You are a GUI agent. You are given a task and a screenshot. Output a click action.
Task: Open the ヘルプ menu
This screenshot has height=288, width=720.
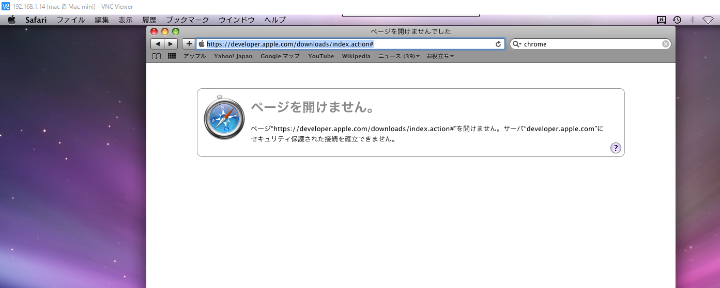tap(275, 20)
